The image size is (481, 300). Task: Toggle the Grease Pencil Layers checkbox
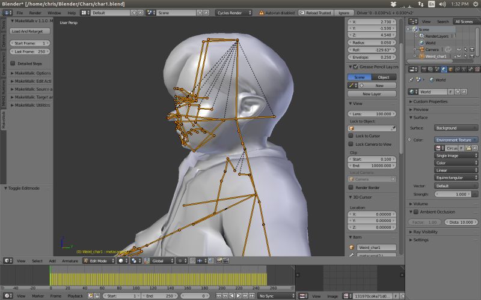355,67
